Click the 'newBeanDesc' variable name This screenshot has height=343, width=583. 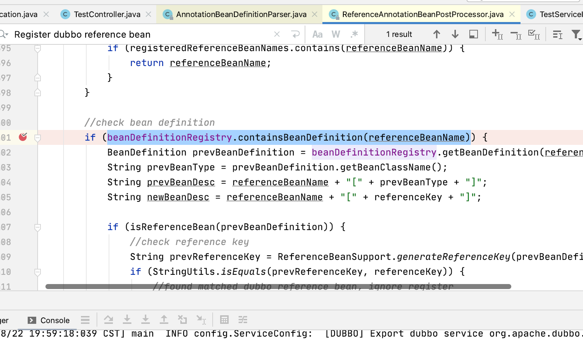pyautogui.click(x=178, y=197)
